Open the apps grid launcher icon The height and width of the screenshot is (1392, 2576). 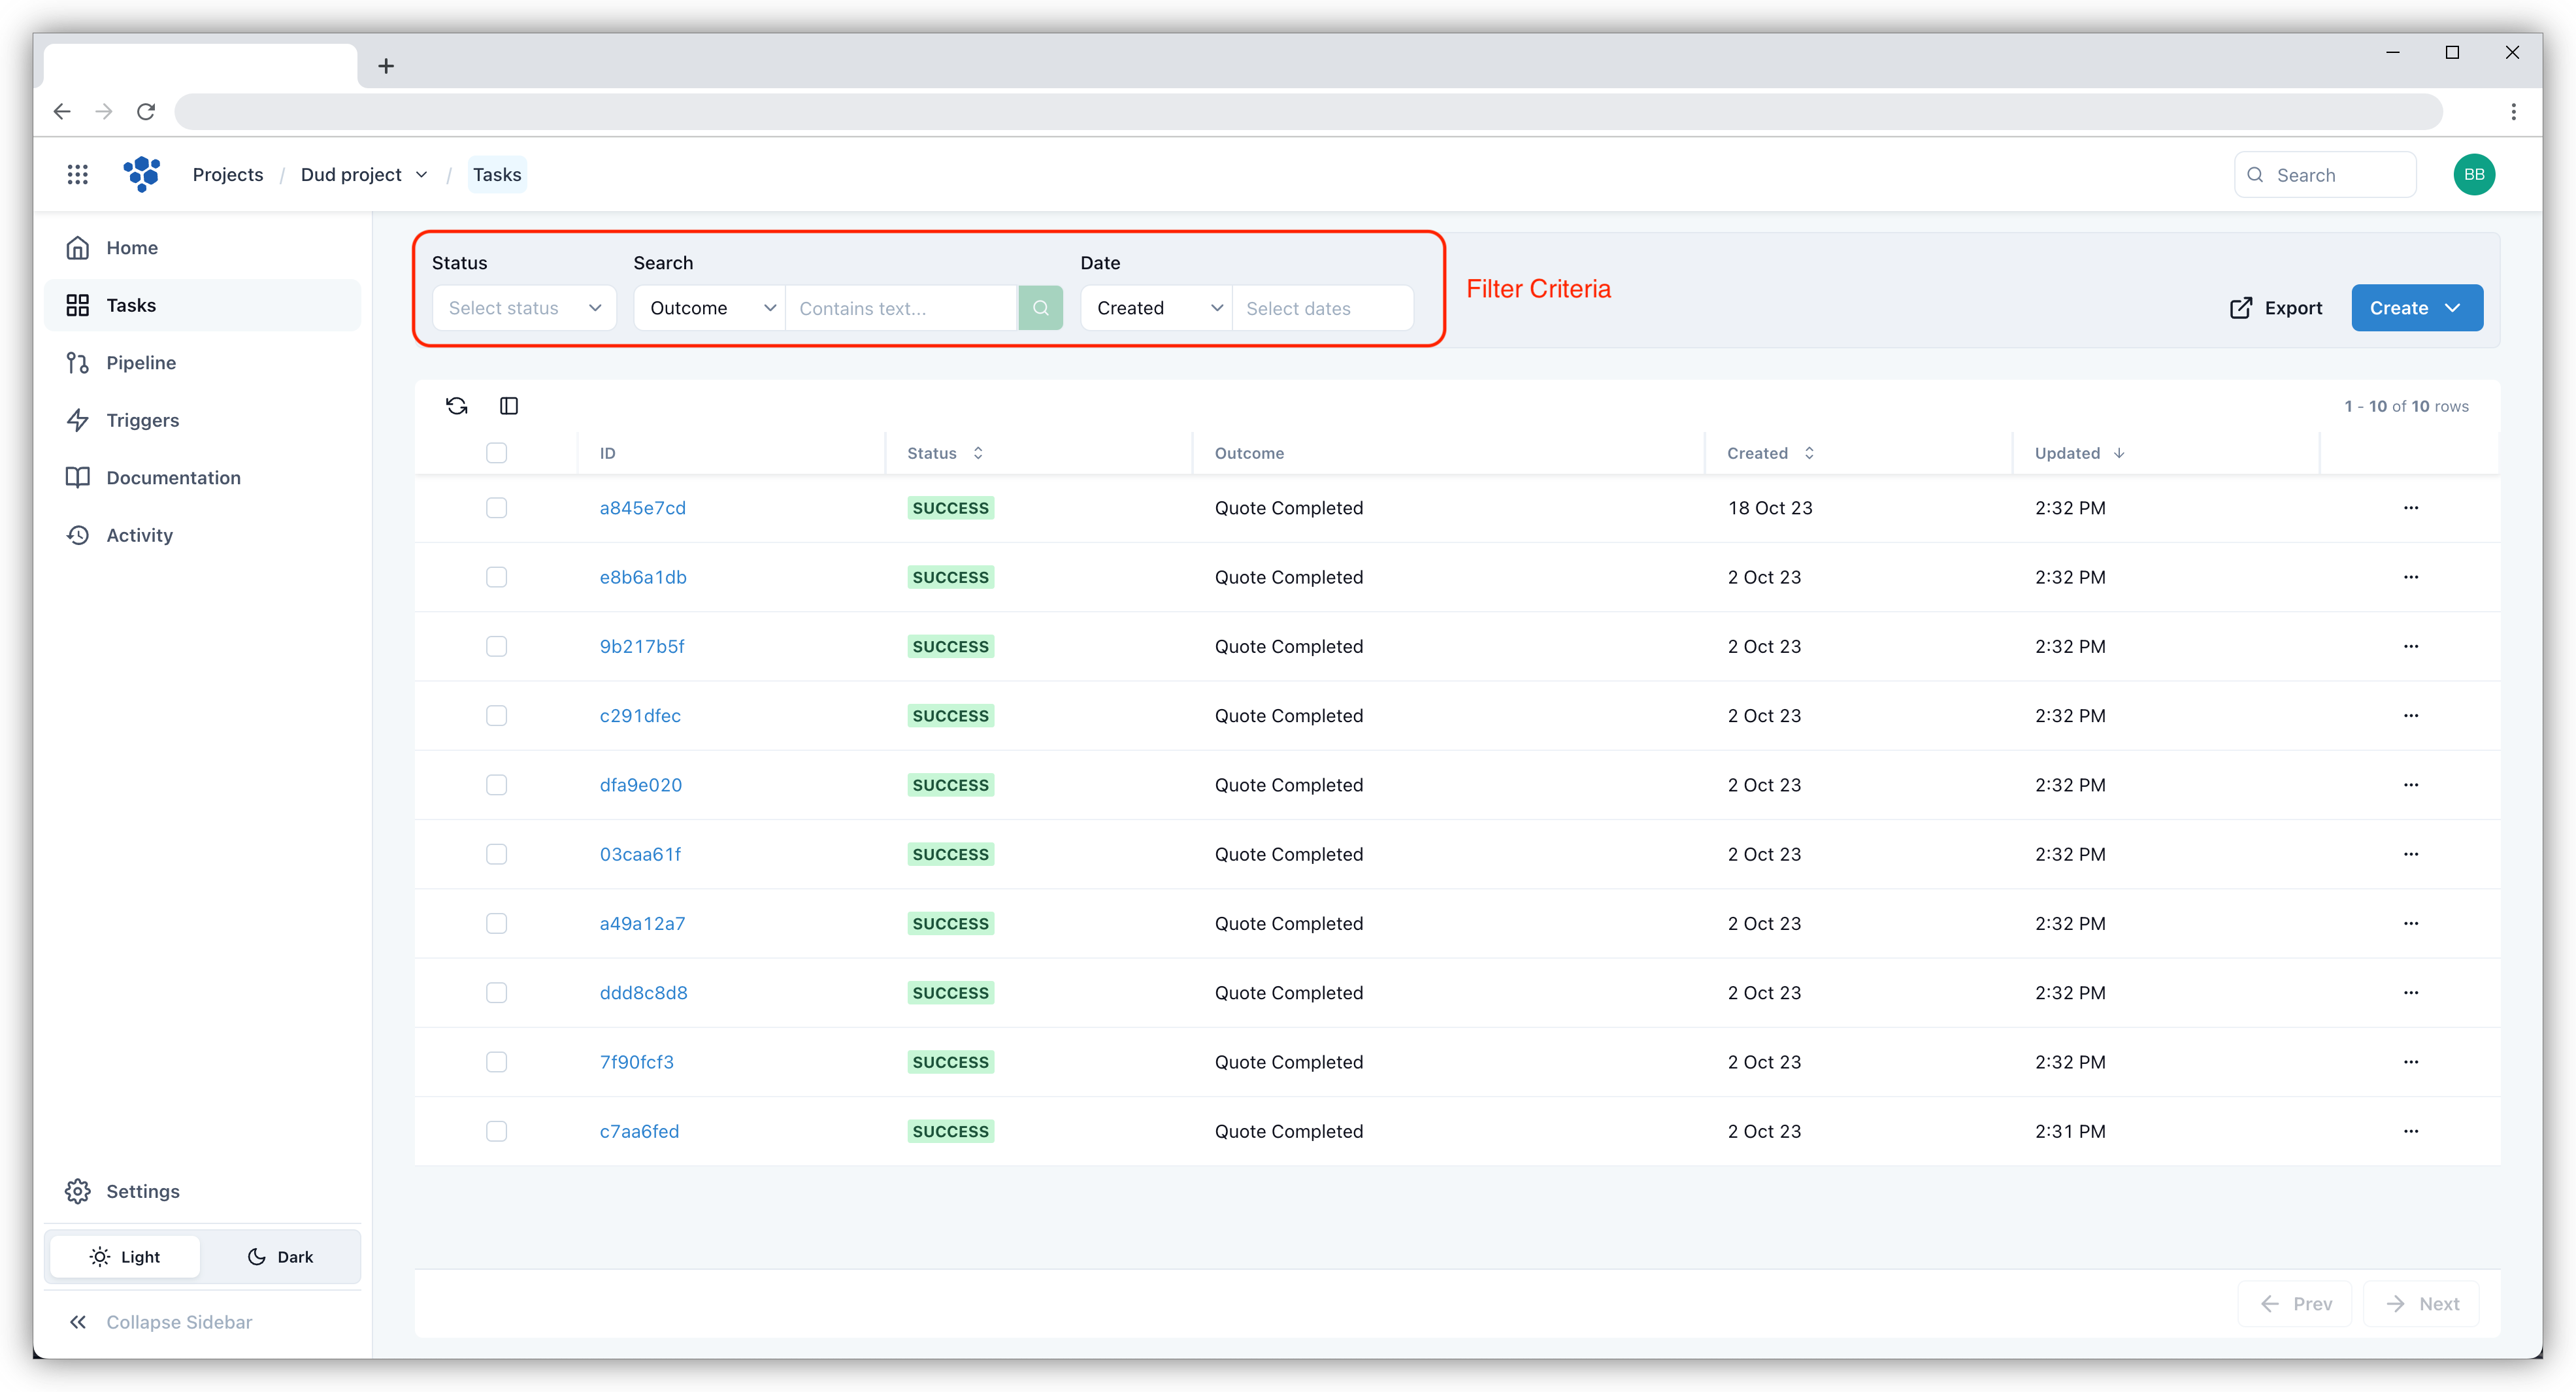pos(78,175)
